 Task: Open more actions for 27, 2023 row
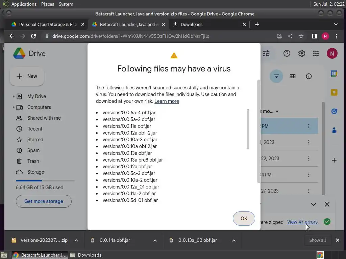(x=309, y=191)
